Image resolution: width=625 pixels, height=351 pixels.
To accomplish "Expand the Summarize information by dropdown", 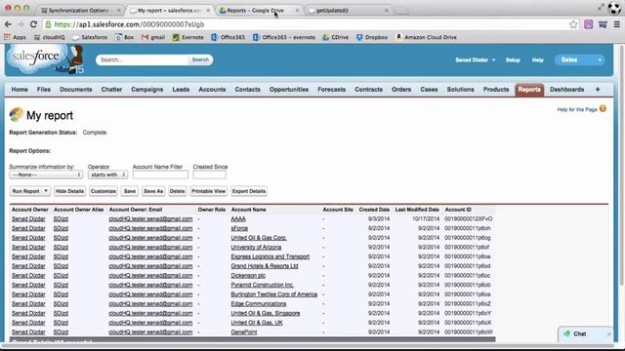I will (x=46, y=175).
